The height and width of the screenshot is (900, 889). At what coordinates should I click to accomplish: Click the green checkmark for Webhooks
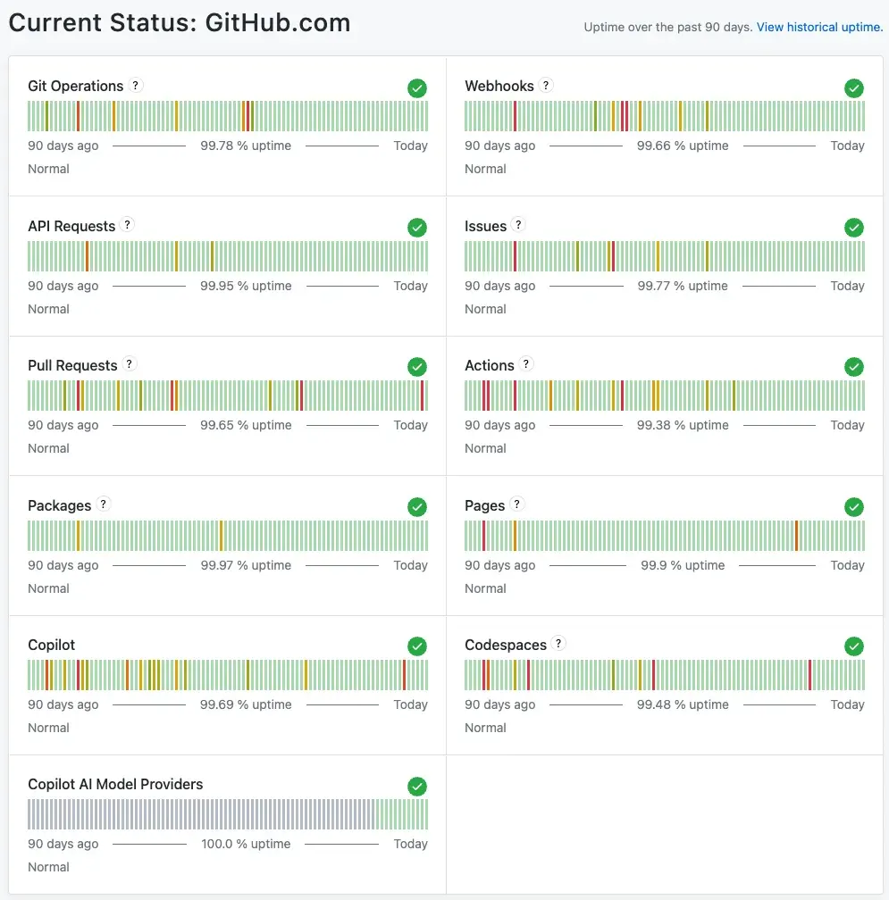(x=854, y=88)
